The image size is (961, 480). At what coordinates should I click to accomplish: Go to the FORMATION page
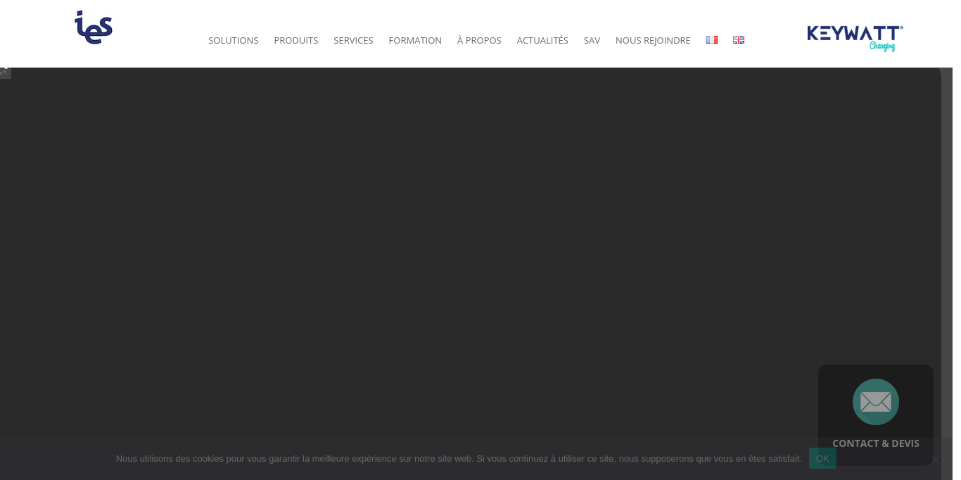coord(415,41)
